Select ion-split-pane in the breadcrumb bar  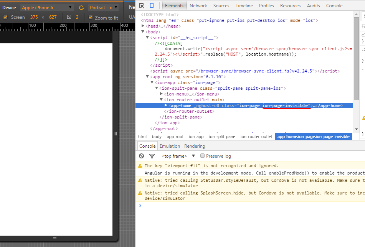point(222,137)
